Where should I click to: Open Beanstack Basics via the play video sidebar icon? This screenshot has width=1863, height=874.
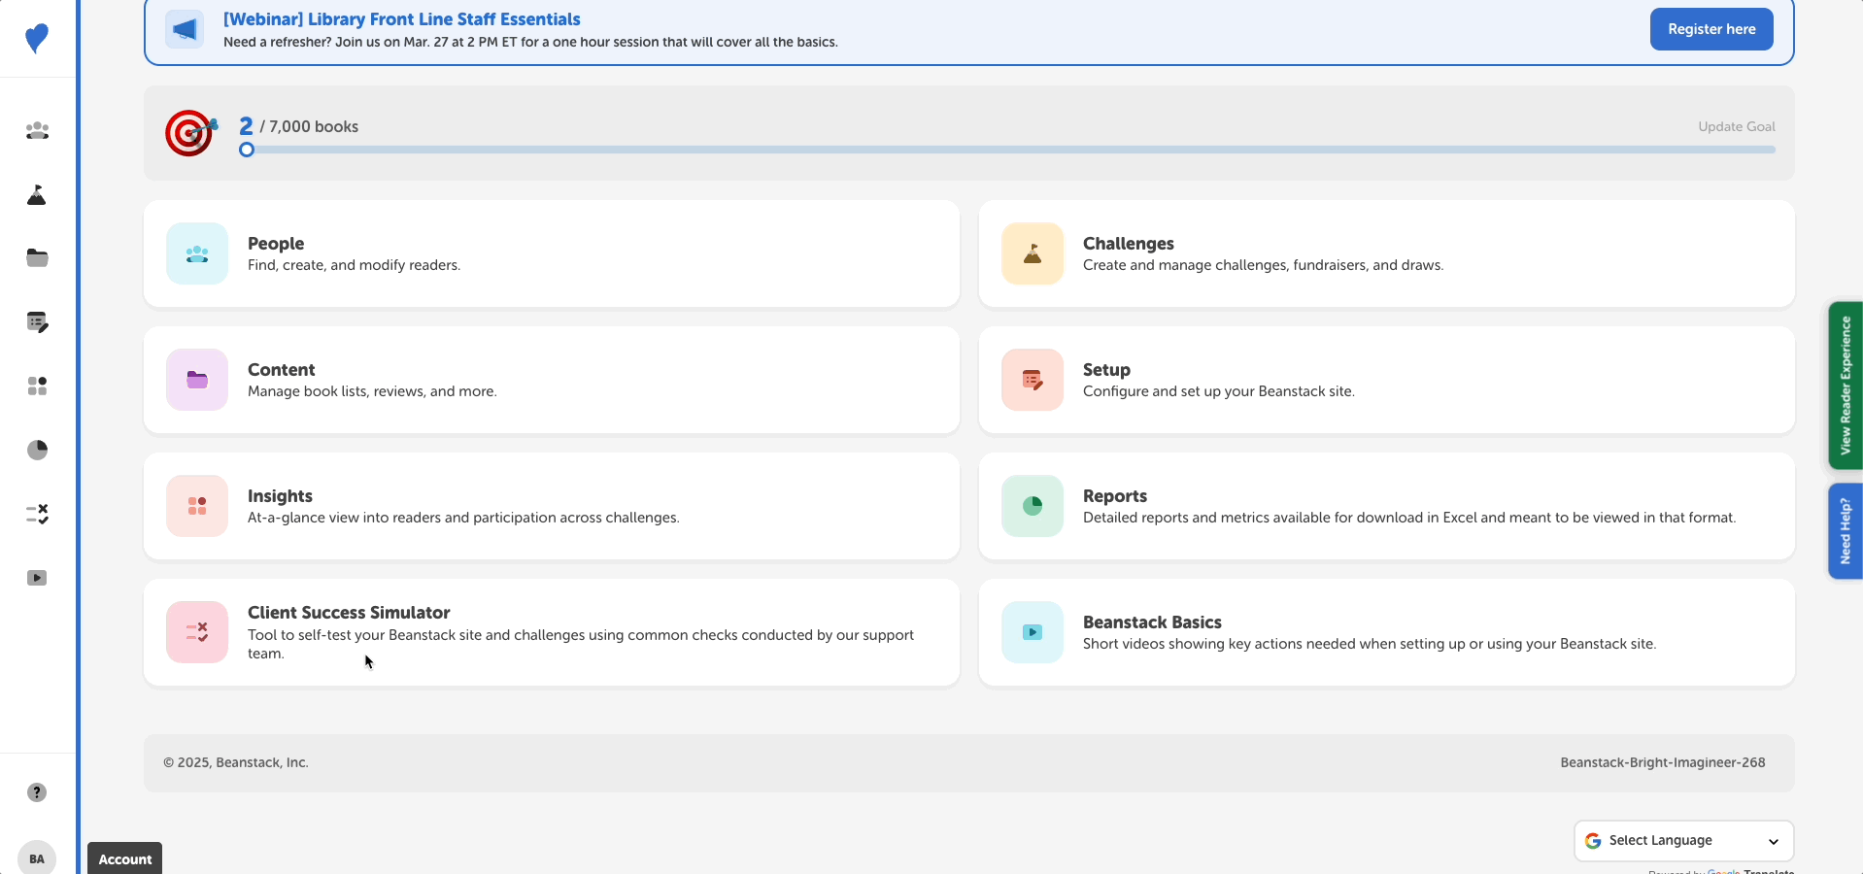point(37,578)
